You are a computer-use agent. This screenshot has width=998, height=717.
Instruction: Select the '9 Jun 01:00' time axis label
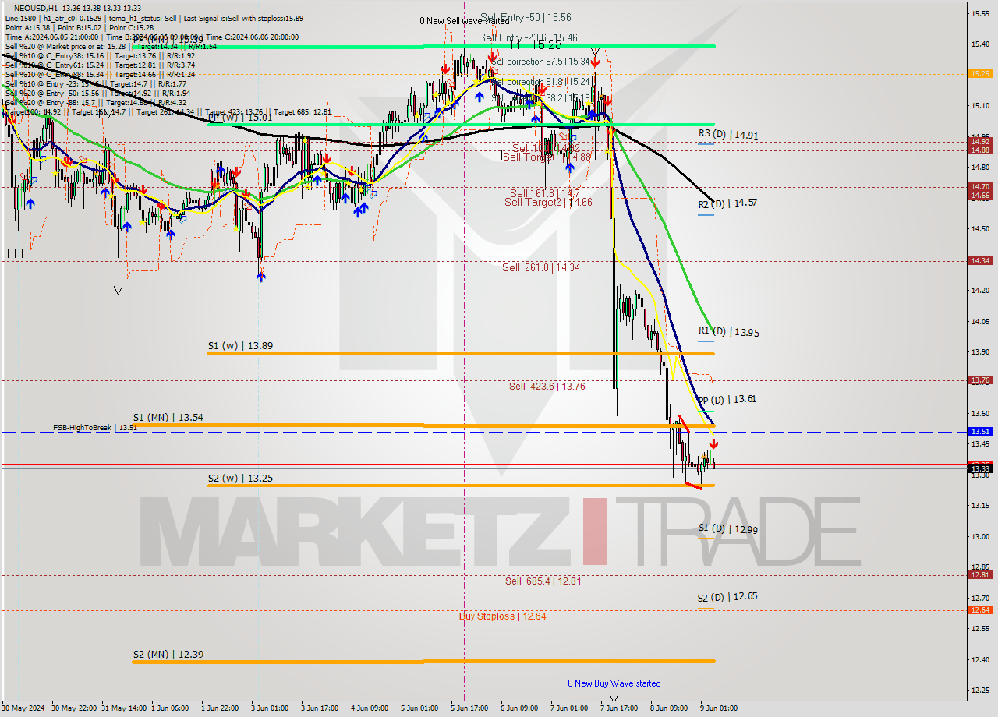point(718,708)
